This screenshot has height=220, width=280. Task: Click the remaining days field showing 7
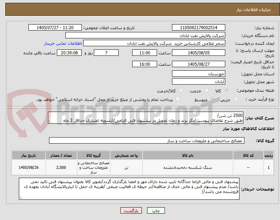point(106,53)
